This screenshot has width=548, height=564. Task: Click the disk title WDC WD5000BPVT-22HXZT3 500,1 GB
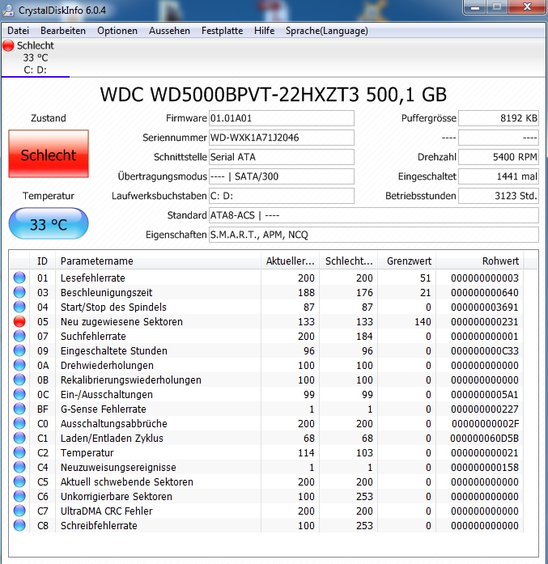coord(274,95)
